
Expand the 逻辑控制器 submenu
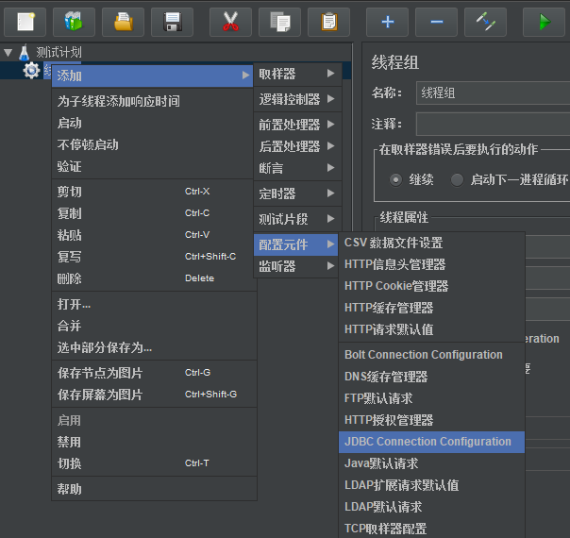(x=295, y=99)
